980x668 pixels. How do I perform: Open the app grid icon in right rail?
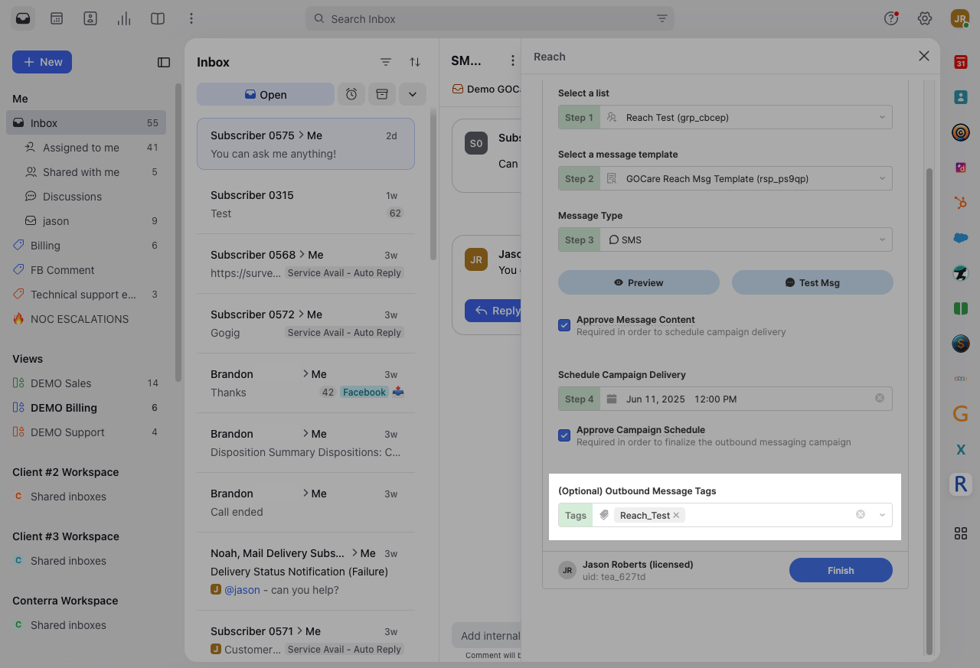coord(961,533)
